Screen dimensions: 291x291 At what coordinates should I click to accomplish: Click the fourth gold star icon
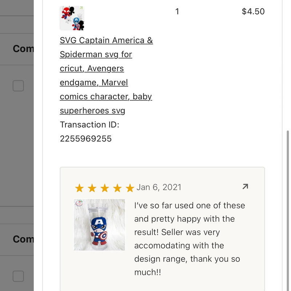[x=117, y=188]
